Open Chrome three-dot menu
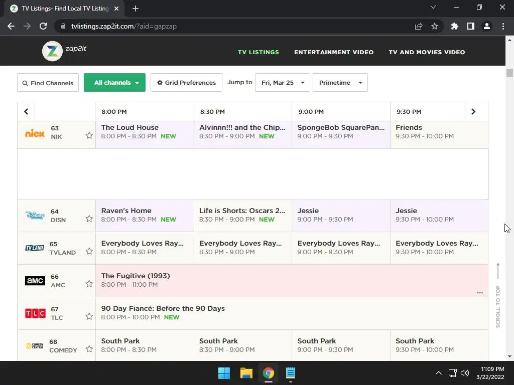Screen dimensions: 514x385 pyautogui.click(x=503, y=26)
